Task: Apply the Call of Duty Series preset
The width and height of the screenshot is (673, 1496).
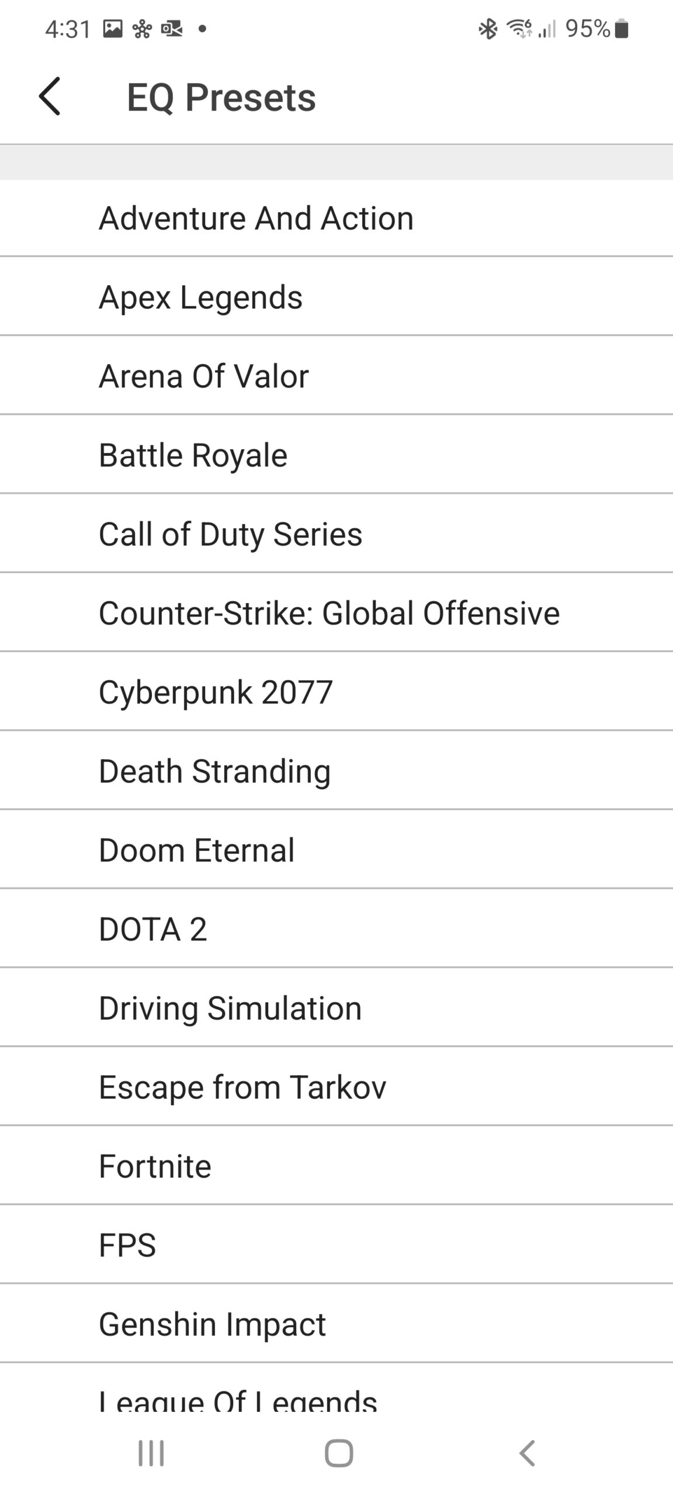Action: point(230,534)
